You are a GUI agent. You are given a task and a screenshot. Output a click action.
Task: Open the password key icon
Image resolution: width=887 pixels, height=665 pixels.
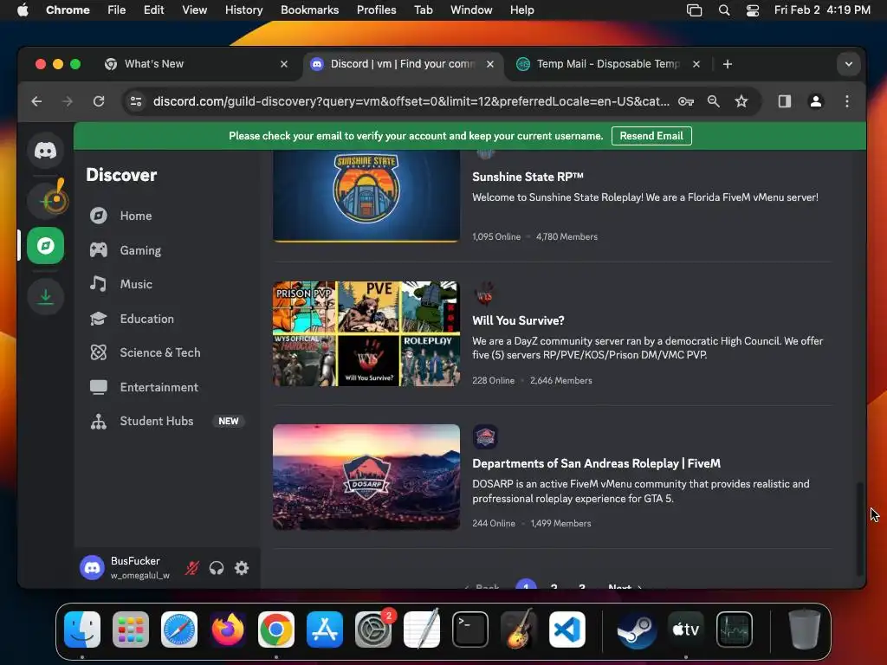click(686, 102)
